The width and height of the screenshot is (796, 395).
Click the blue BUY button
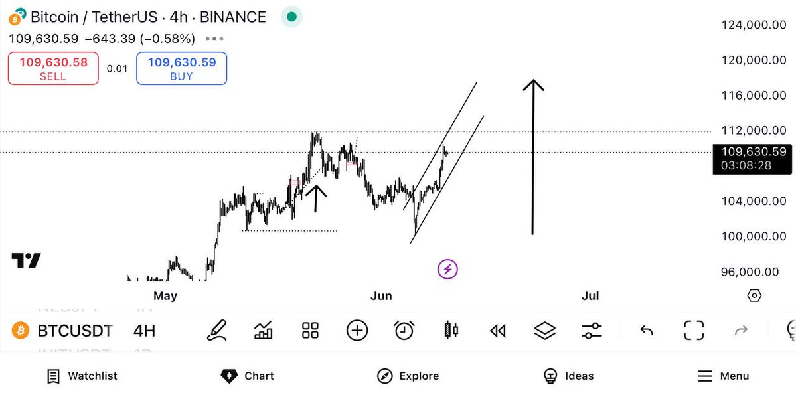(181, 68)
